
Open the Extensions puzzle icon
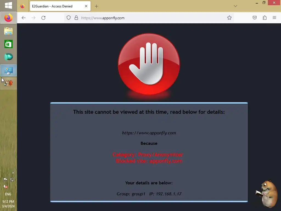tap(265, 18)
